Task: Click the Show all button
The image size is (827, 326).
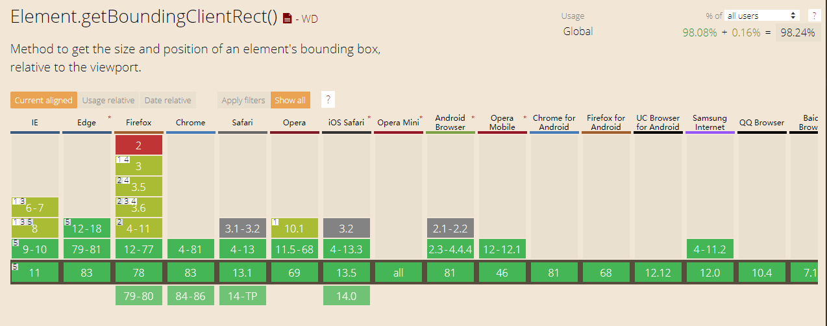Action: 290,100
